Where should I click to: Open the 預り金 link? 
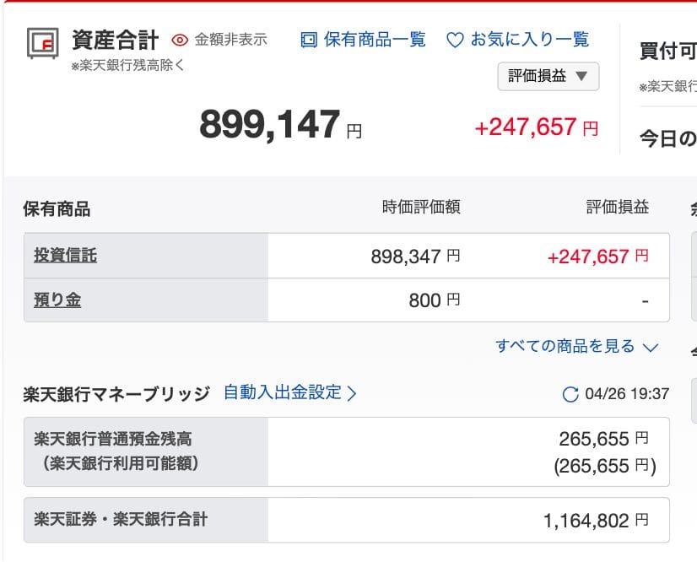(57, 300)
